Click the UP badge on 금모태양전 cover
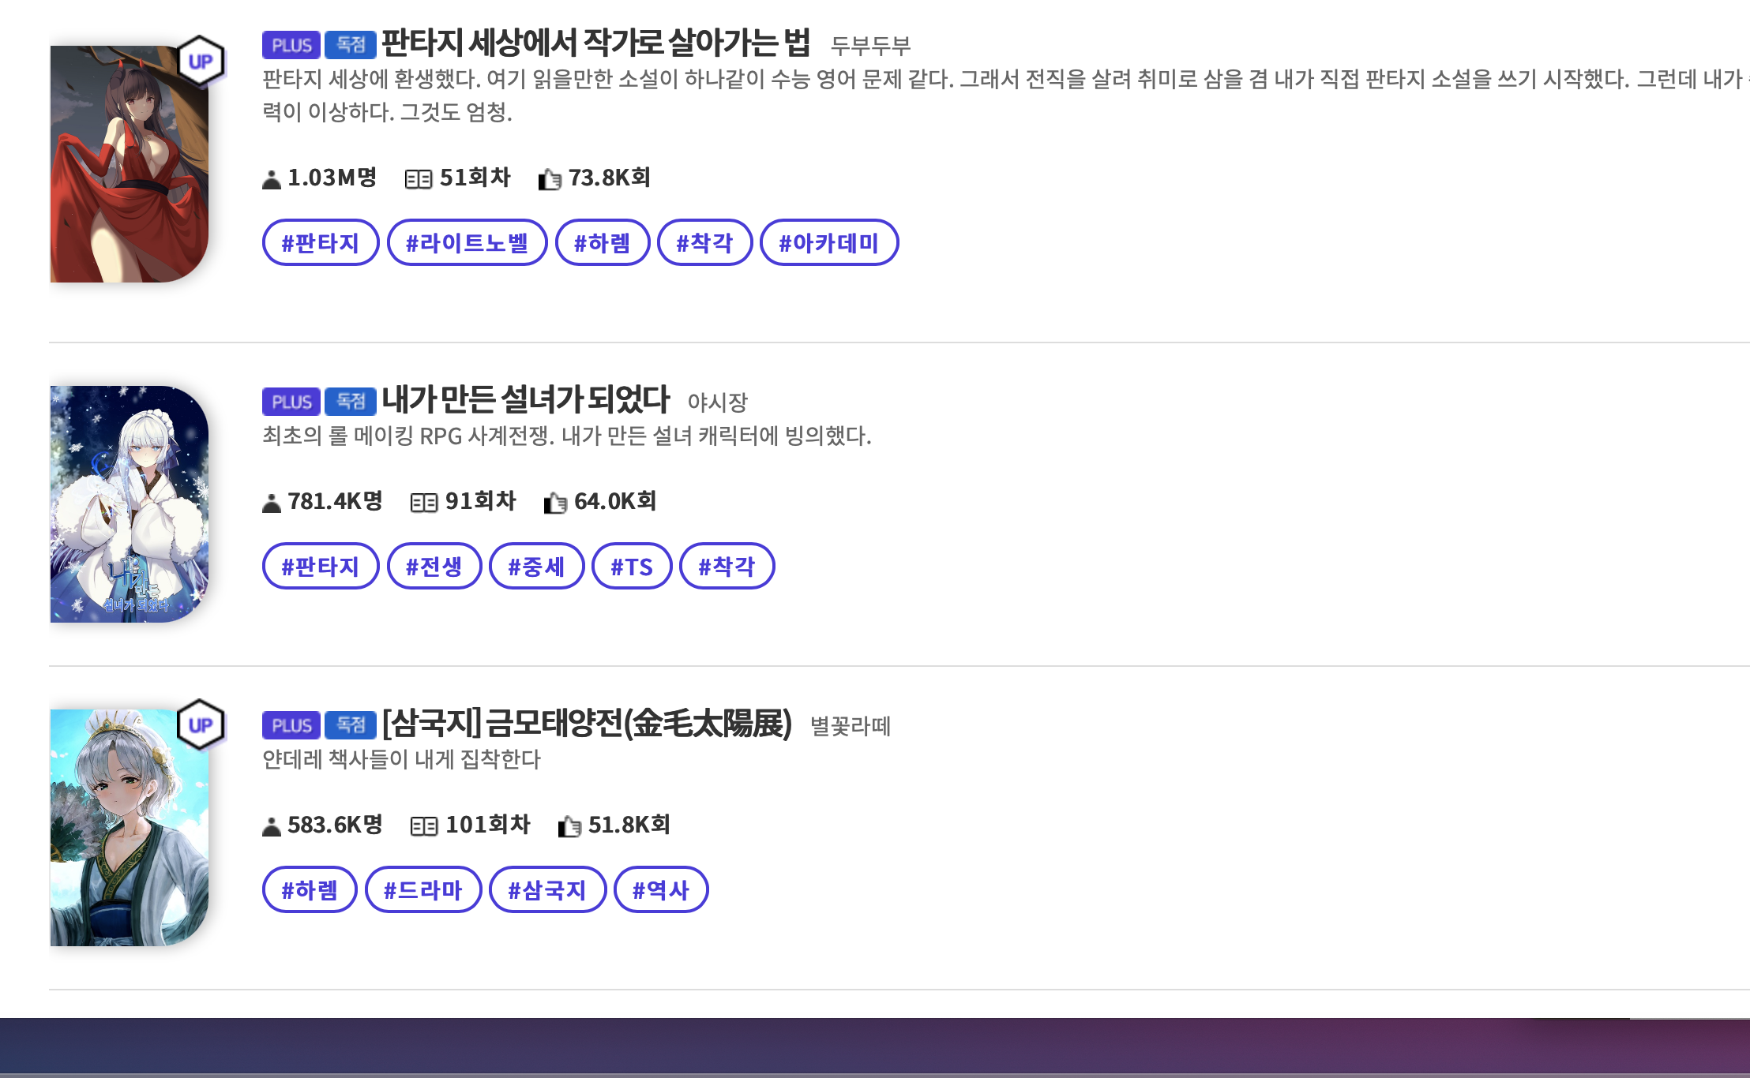The width and height of the screenshot is (1750, 1078). (201, 724)
